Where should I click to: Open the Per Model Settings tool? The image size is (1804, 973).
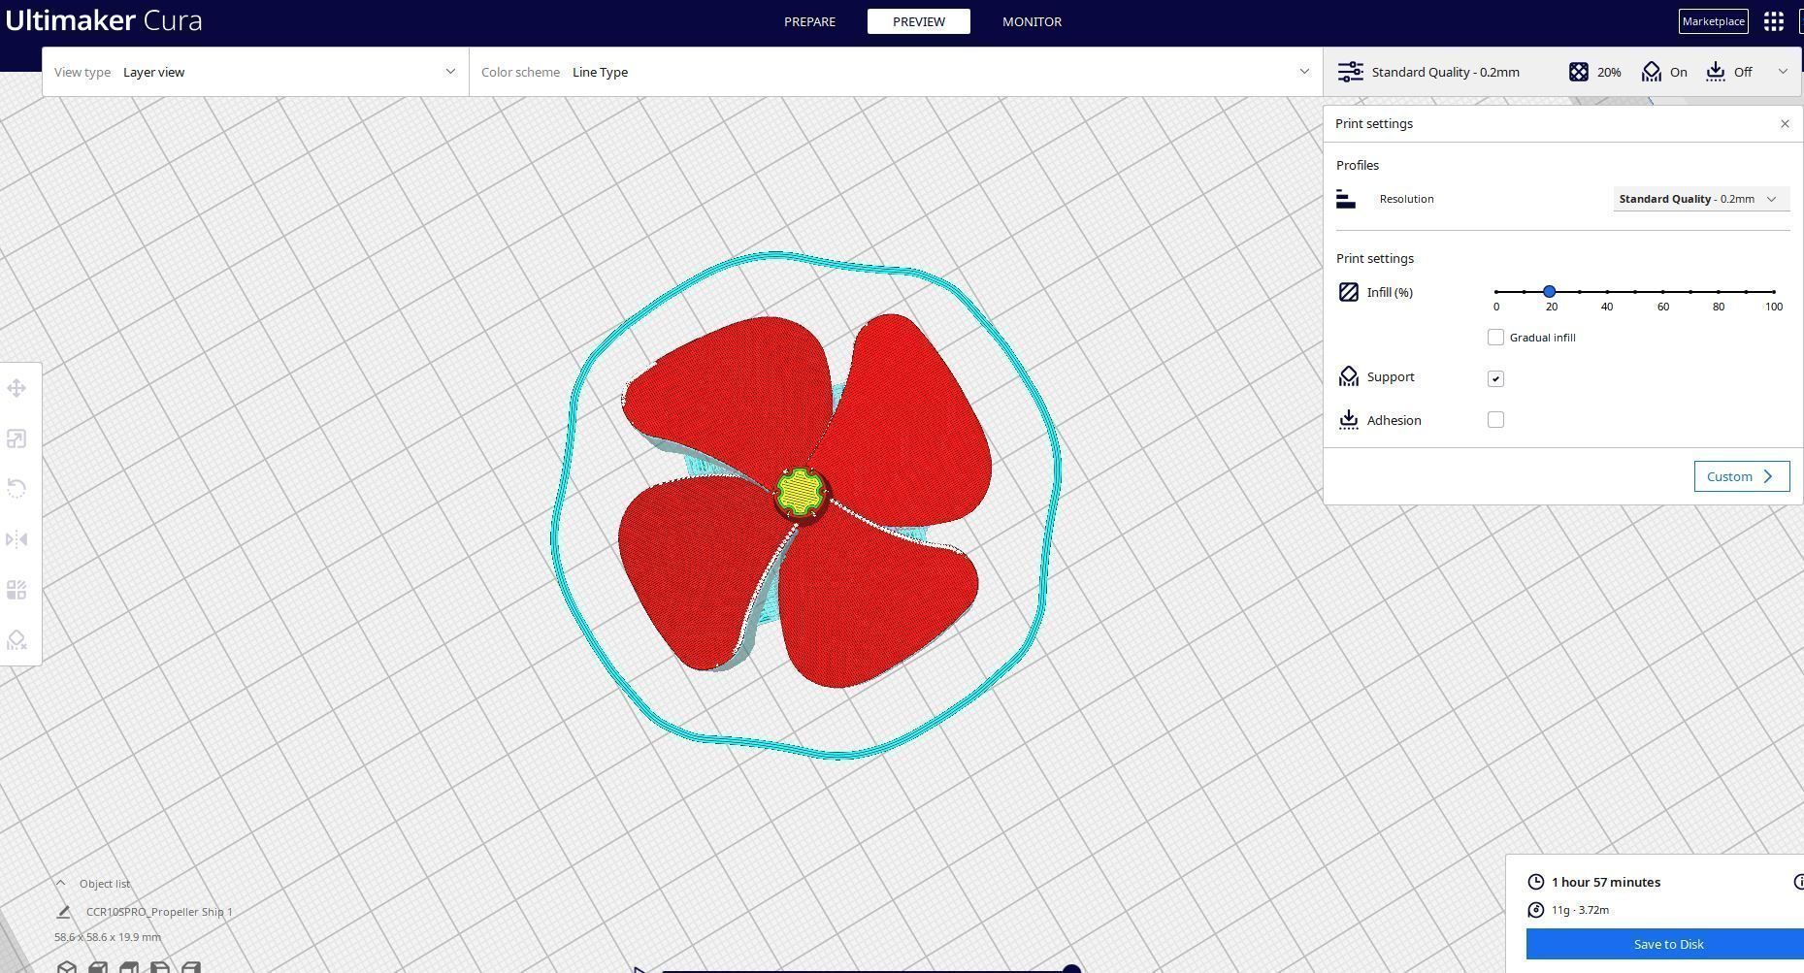click(x=16, y=590)
